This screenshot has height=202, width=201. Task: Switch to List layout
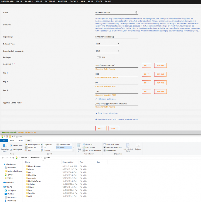click(x=44, y=147)
